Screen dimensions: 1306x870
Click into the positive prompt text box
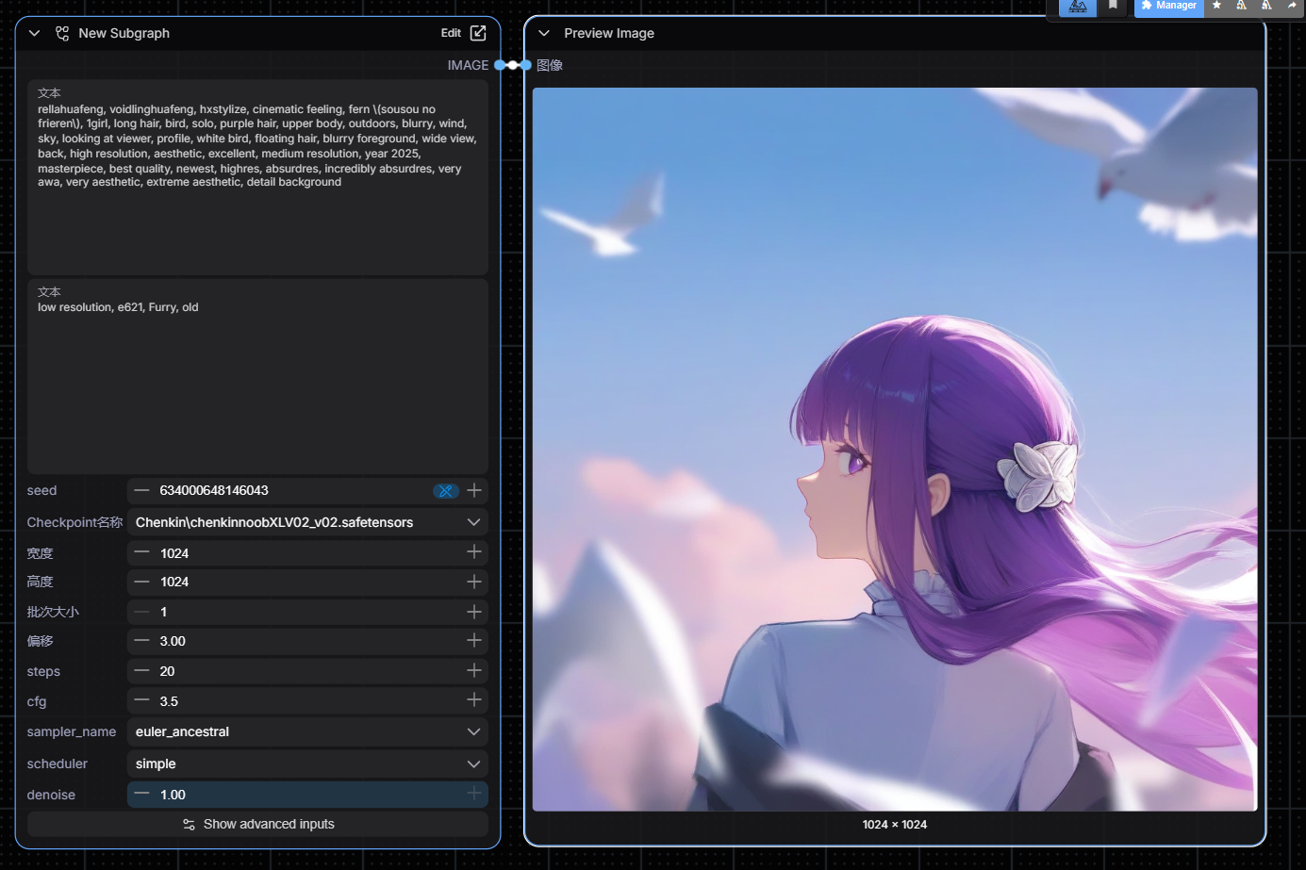pos(257,177)
